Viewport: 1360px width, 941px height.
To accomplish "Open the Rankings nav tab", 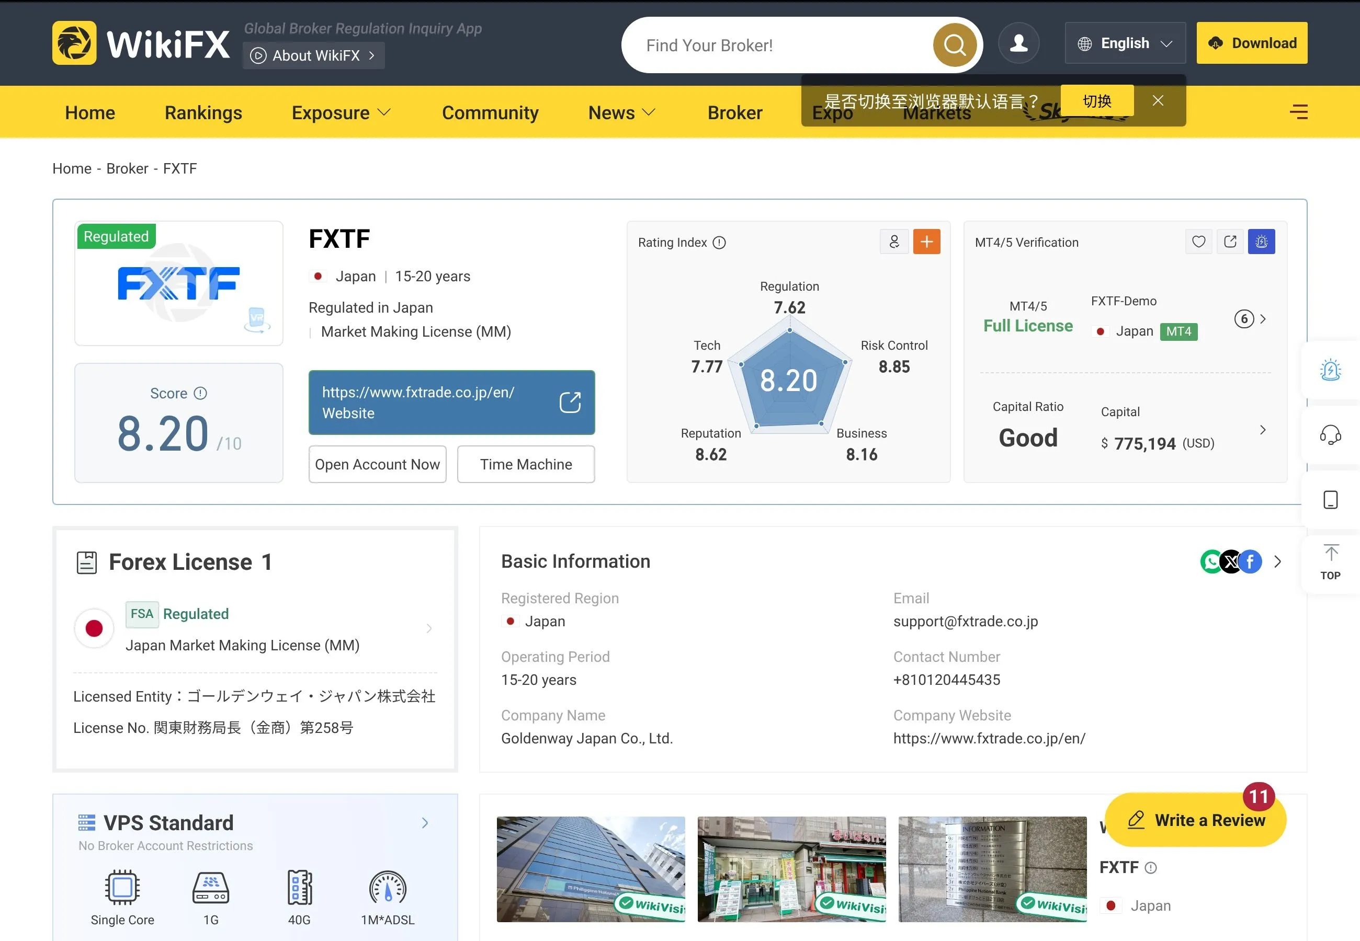I will click(203, 112).
